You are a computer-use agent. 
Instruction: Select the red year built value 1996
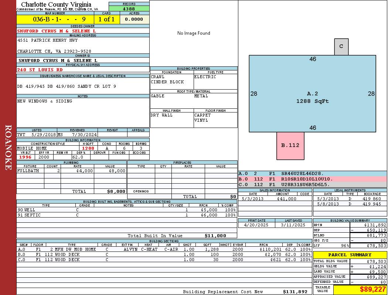(25, 157)
